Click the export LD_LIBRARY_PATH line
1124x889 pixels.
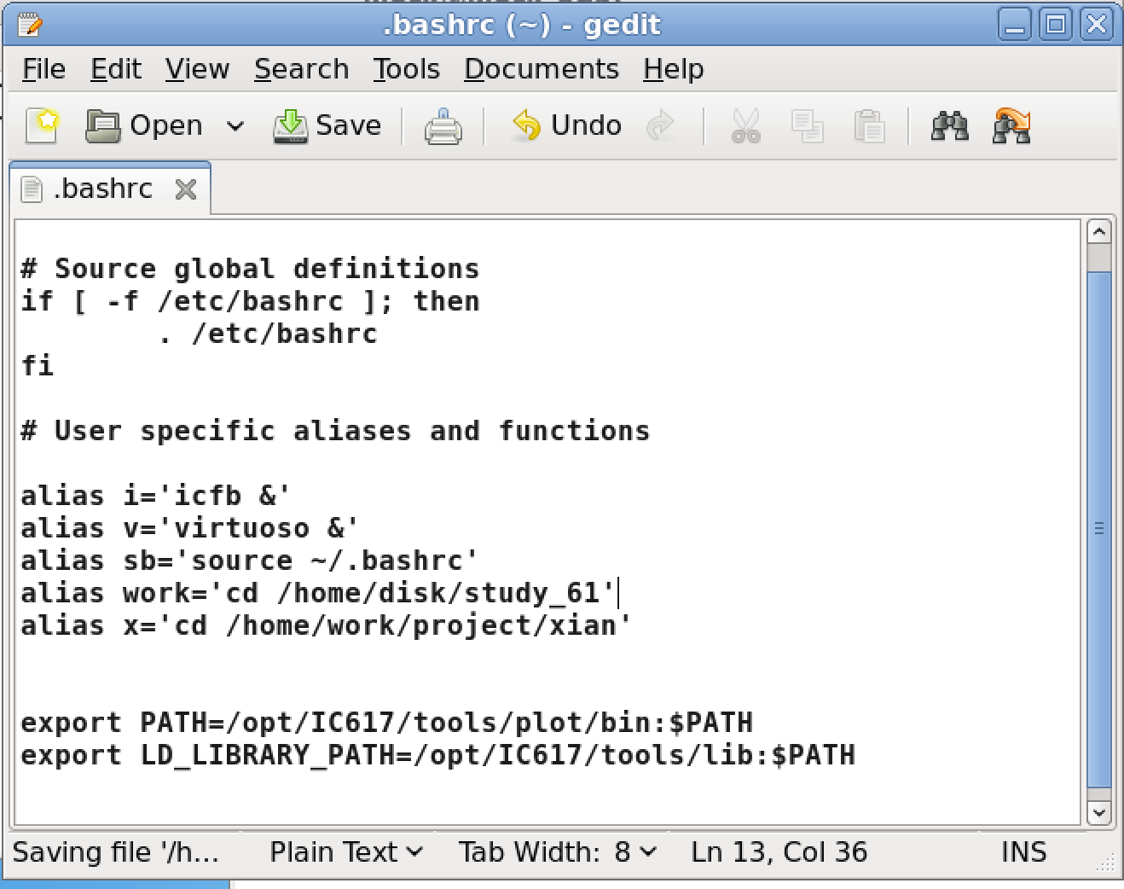[437, 755]
